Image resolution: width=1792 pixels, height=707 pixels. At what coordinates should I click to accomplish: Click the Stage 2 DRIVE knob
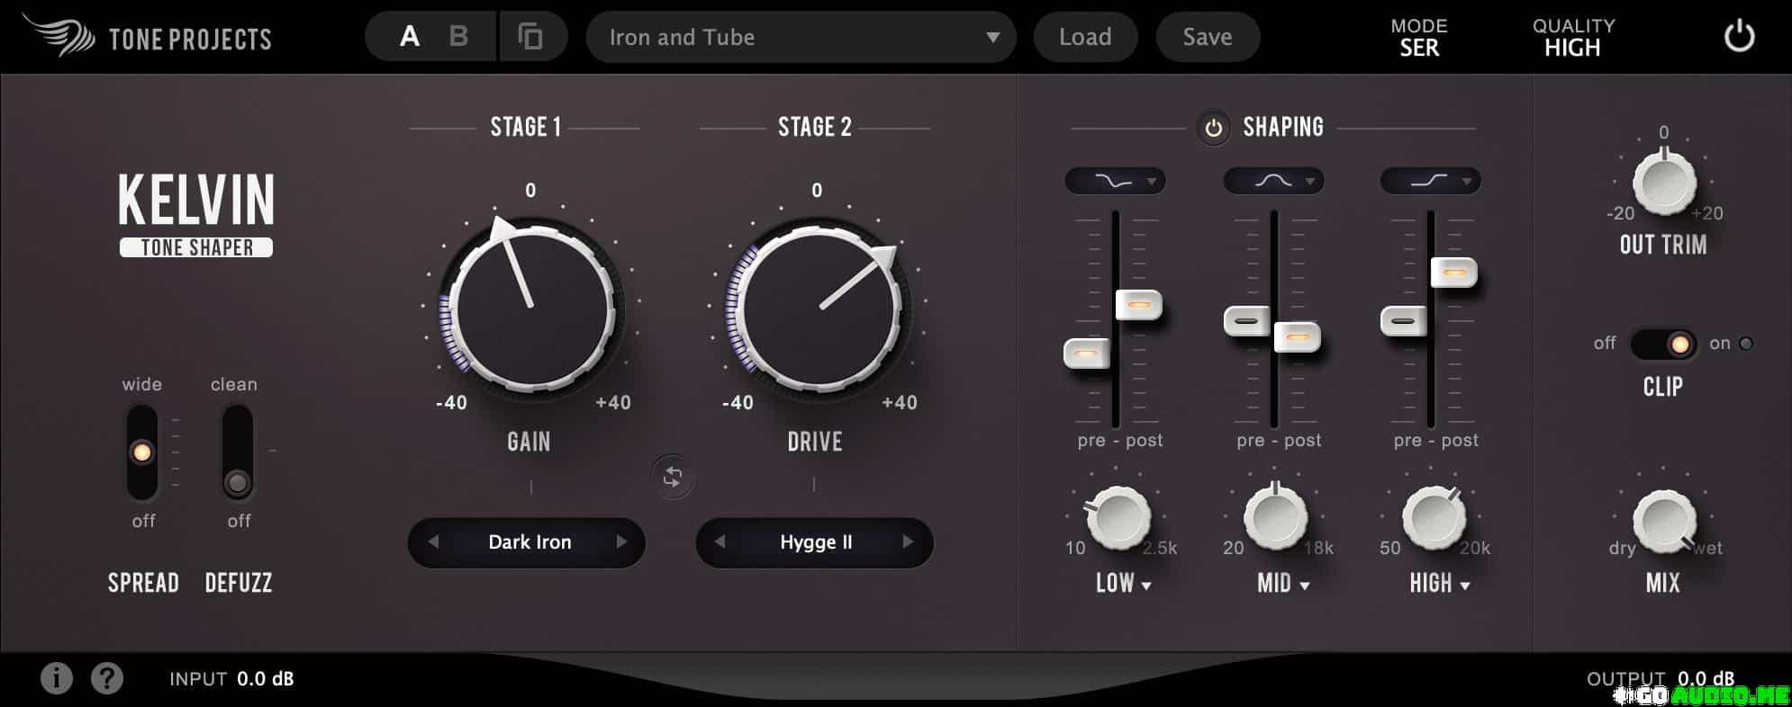click(818, 307)
